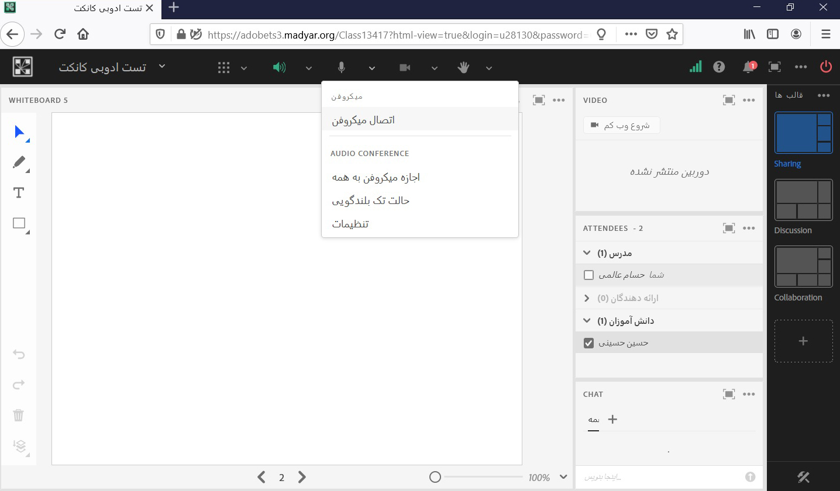
Task: Click the whiteboard trash delete icon
Action: (19, 415)
